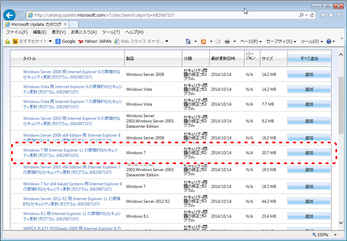Click 追加 for Windows 7 x64 IE 8 row

(x=309, y=187)
